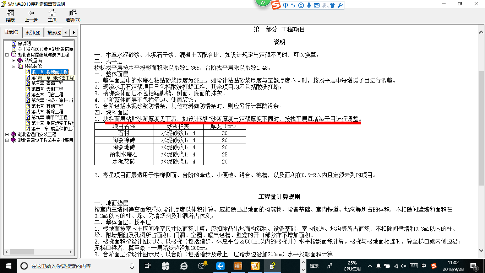485x273 pixels.
Task: Click the content pane vertical scrollbar thumb
Action: pyautogui.click(x=481, y=128)
